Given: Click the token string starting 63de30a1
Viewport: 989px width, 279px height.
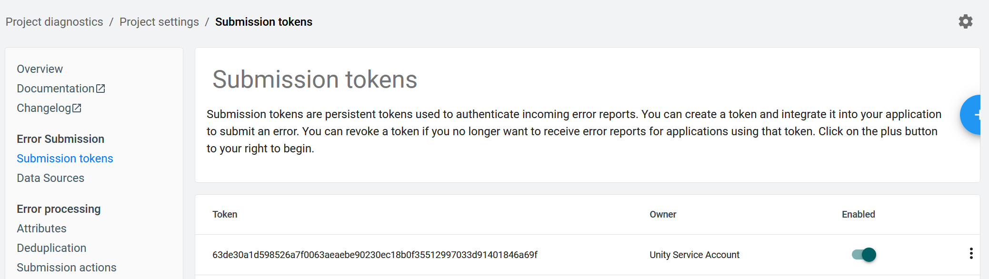Looking at the screenshot, I should (x=375, y=255).
